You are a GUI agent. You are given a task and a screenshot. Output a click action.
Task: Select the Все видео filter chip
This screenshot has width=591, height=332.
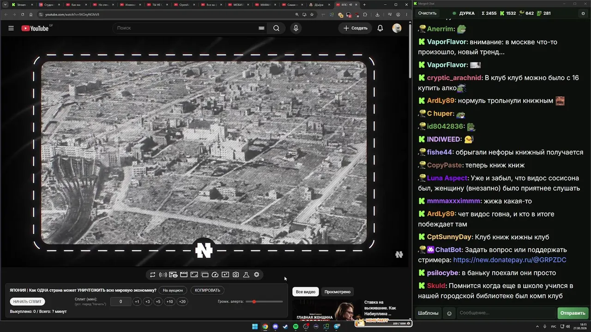point(306,292)
